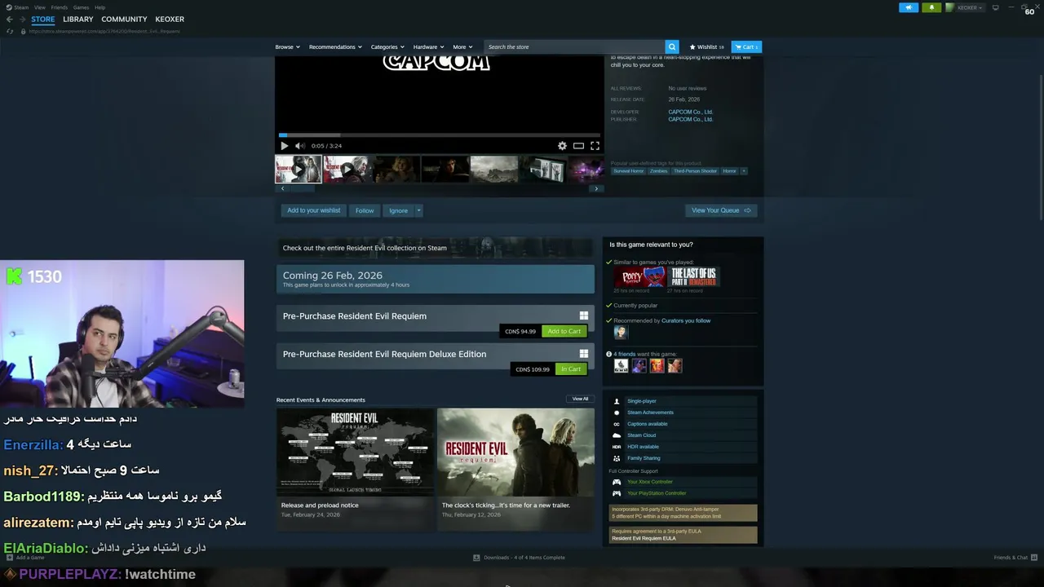Viewport: 1044px width, 587px height.
Task: Click In Cart for Deluxe Edition
Action: tap(571, 369)
